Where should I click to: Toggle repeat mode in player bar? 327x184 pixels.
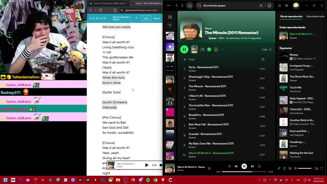click(x=259, y=166)
